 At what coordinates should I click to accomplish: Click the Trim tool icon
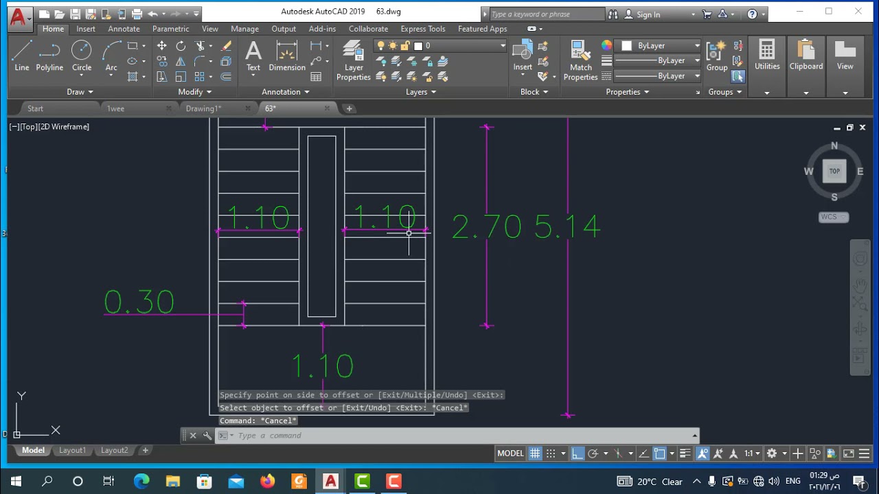(200, 46)
